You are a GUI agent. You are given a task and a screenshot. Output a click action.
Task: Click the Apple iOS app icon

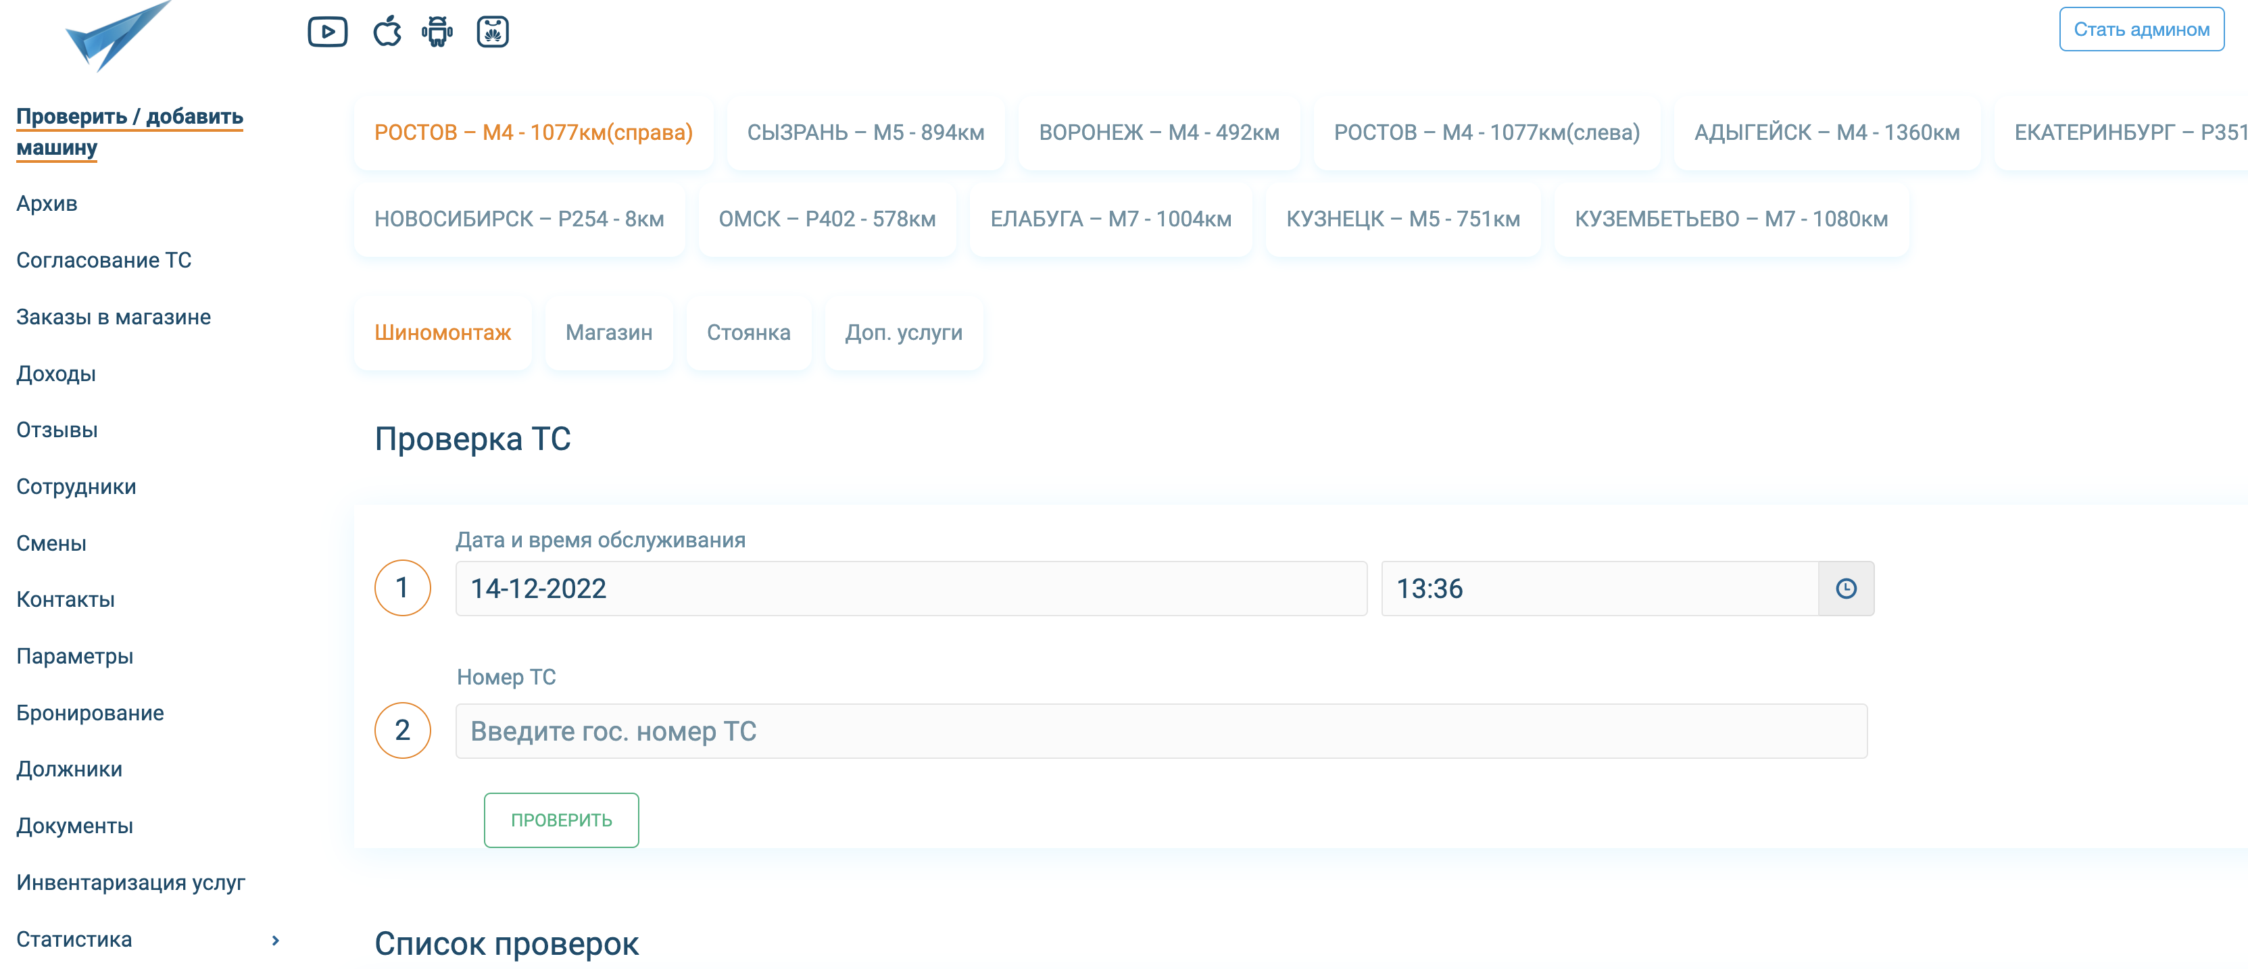[x=387, y=32]
